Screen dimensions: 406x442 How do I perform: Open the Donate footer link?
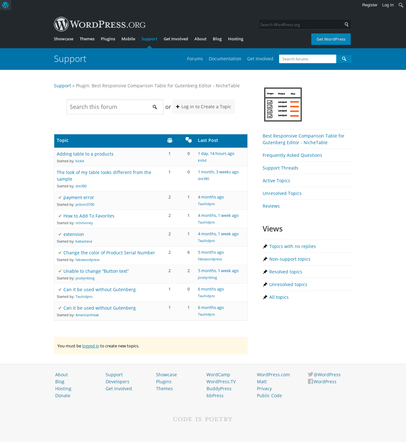point(63,396)
